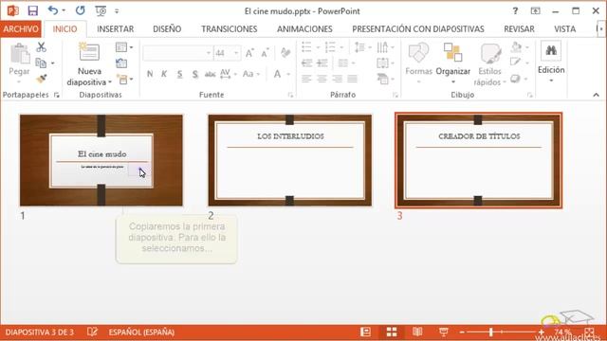Open the slide Layout dropdown
The height and width of the screenshot is (341, 607).
pos(124,47)
